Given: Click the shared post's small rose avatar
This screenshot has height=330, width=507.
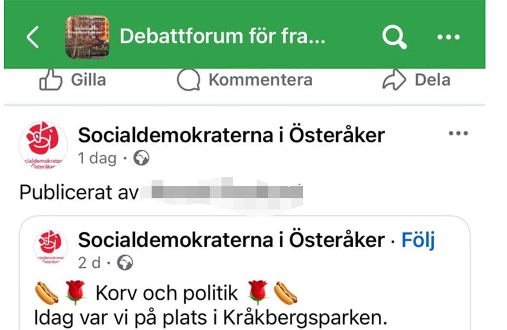Looking at the screenshot, I should point(51,247).
